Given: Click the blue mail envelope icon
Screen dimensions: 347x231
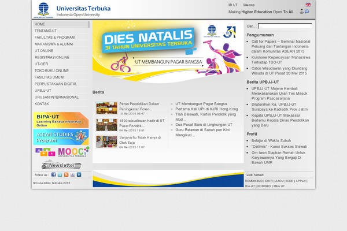Looking at the screenshot, I should pyautogui.click(x=307, y=12).
